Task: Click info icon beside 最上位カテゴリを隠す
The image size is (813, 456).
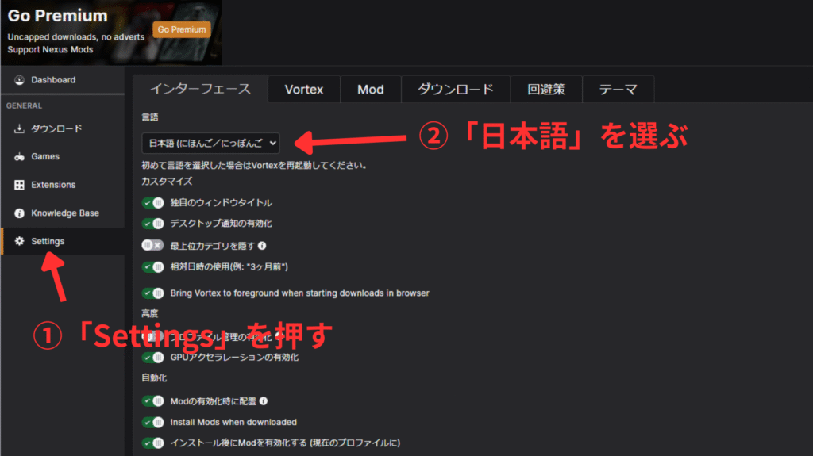Action: point(262,246)
